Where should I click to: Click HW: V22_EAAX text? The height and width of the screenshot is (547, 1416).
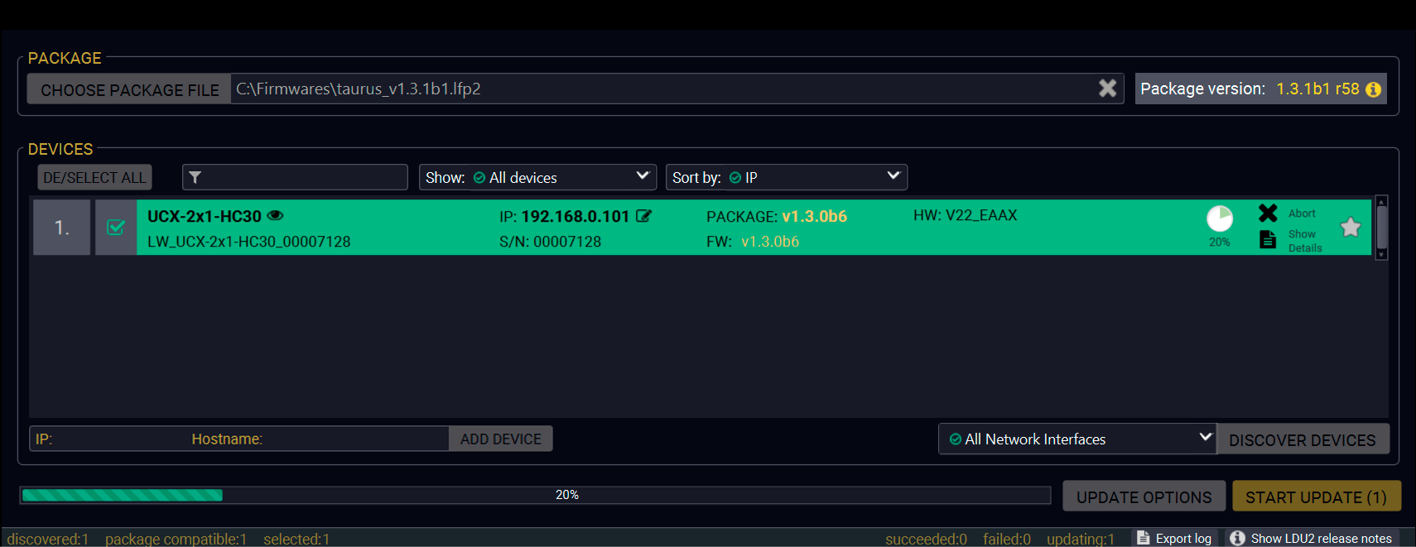[966, 215]
